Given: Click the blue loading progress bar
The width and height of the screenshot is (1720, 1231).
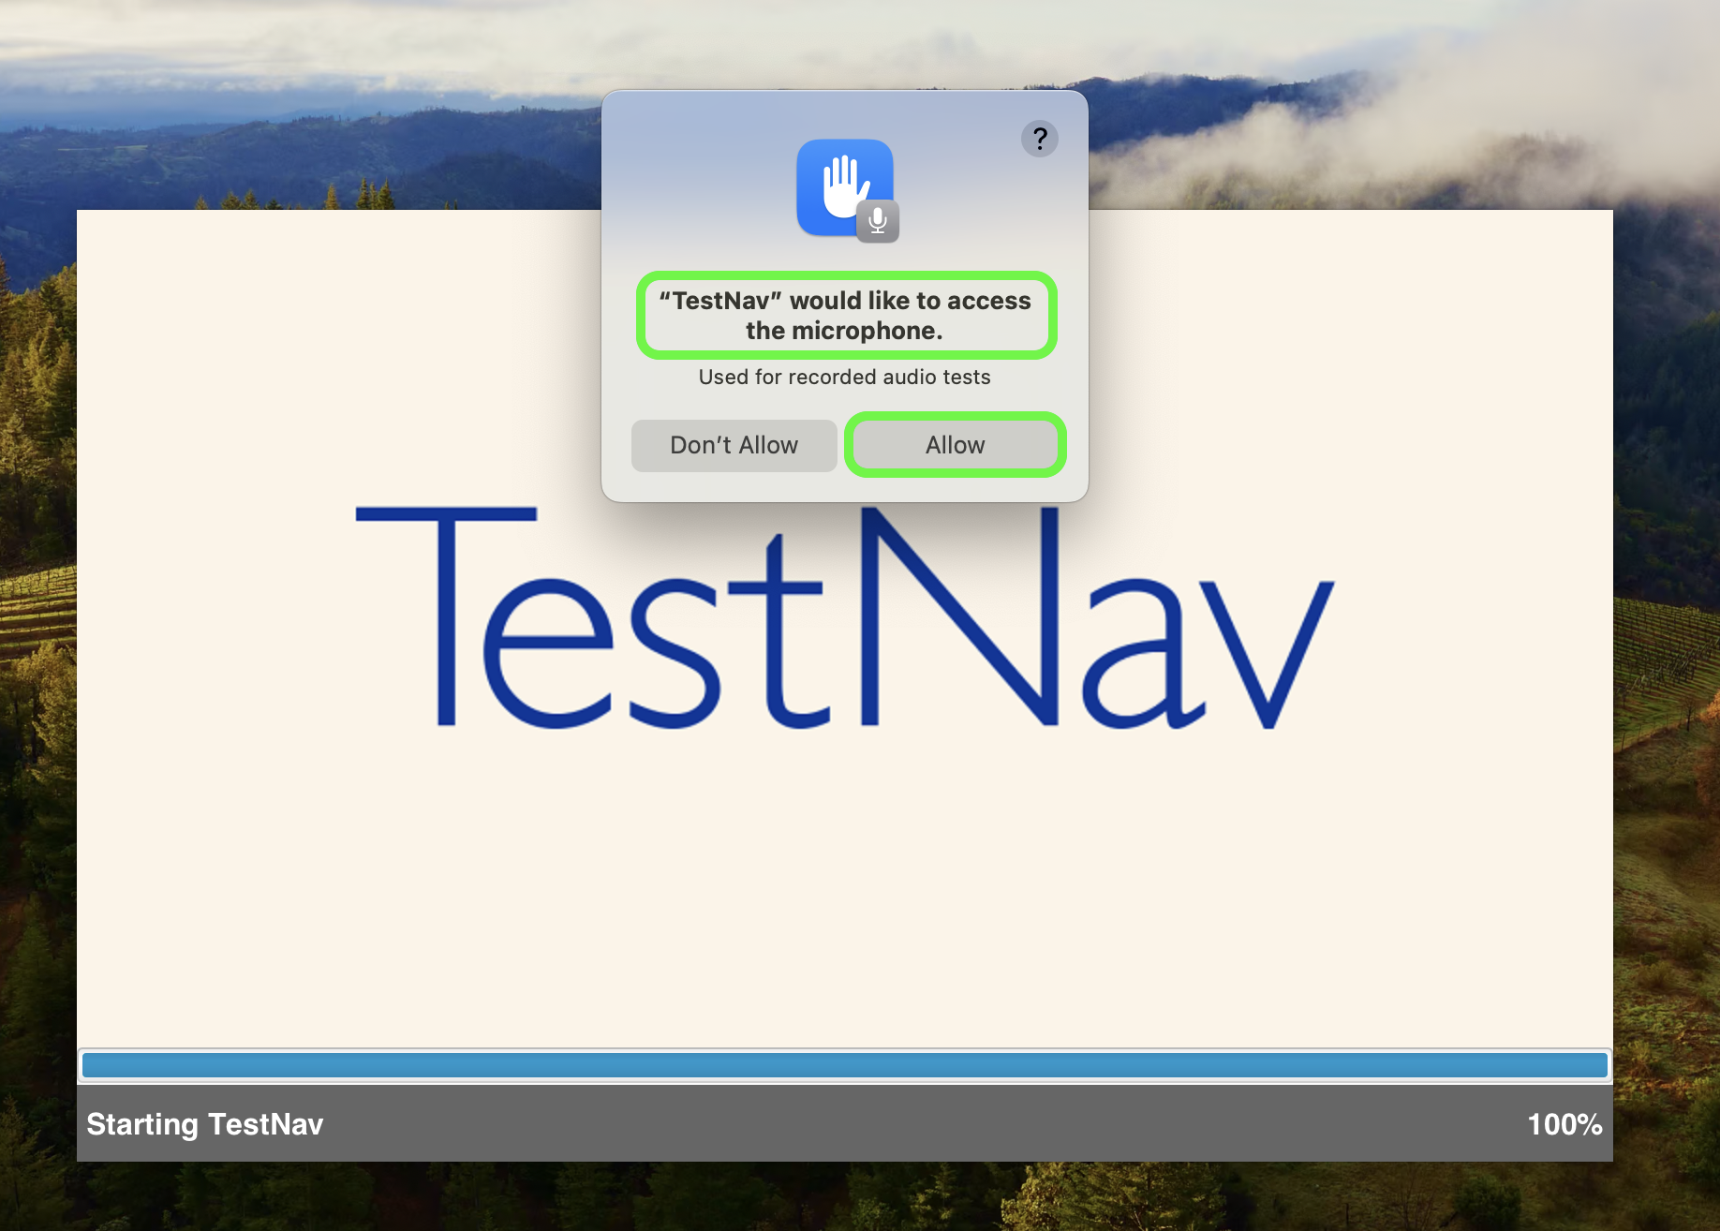Looking at the screenshot, I should [844, 1064].
